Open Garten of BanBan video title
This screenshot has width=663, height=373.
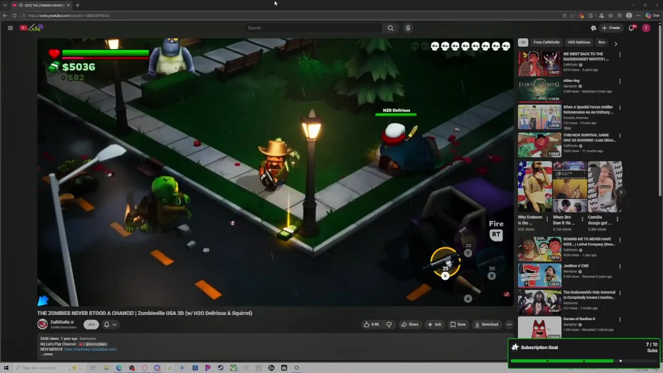pos(579,319)
